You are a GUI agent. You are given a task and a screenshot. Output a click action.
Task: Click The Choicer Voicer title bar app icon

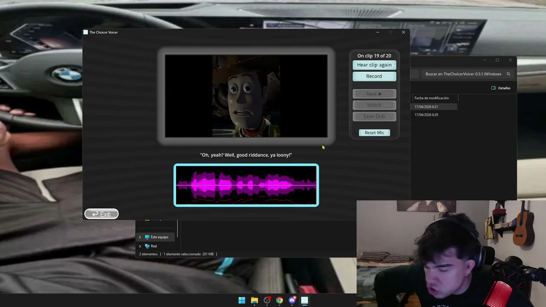coord(86,32)
